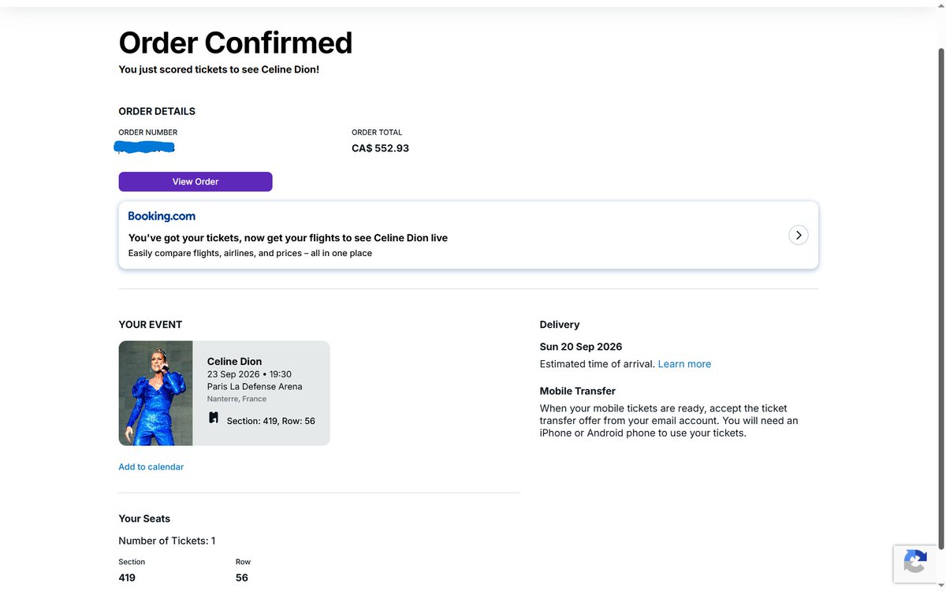946x591 pixels.
Task: Click the Mobile Transfer heading
Action: coord(578,391)
